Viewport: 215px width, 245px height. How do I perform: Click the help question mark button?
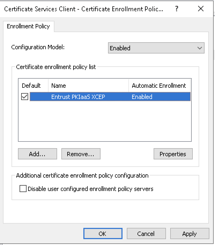pyautogui.click(x=177, y=9)
